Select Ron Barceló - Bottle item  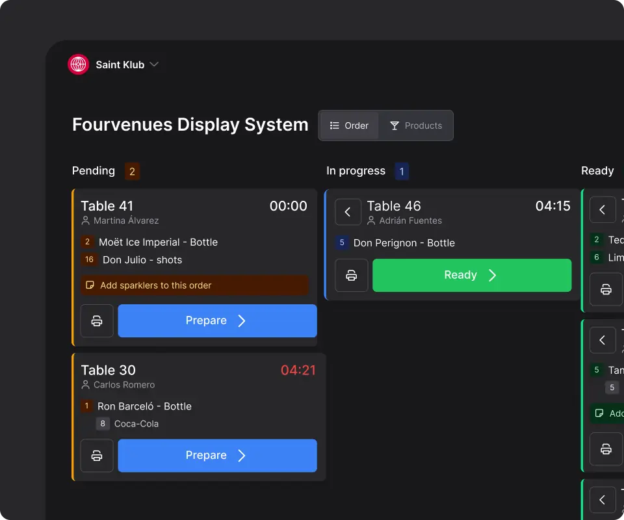(144, 406)
